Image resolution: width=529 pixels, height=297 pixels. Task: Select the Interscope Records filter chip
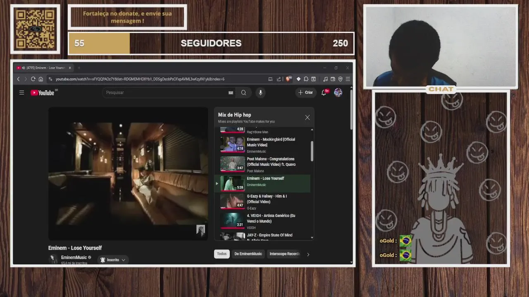[284, 254]
